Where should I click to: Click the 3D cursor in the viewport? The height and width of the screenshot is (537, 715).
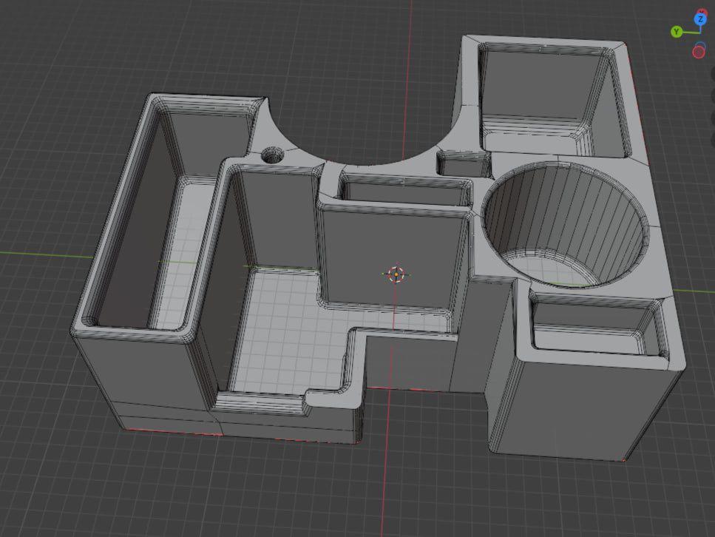[396, 274]
